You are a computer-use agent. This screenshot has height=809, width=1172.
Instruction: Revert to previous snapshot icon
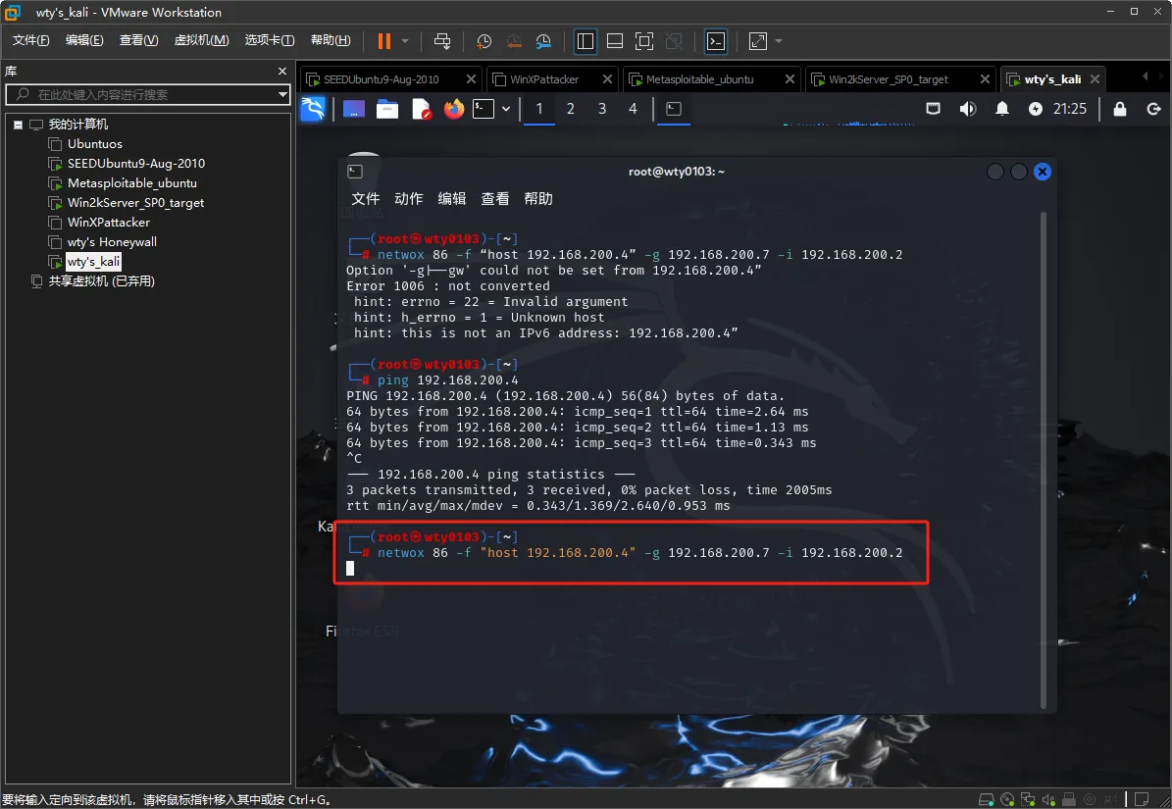[x=514, y=41]
